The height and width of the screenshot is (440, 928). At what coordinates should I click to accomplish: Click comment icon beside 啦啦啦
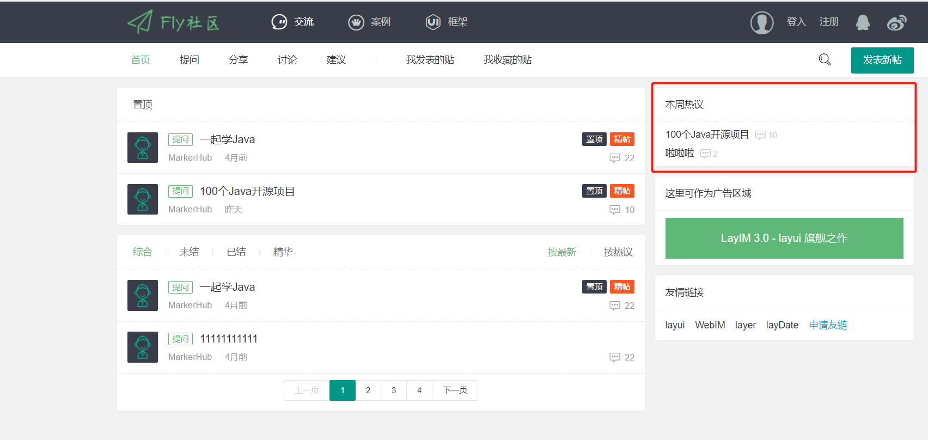tap(705, 154)
